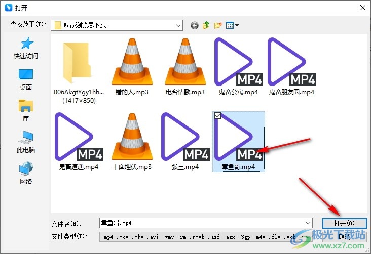Select Desktop (桌面) in sidebar
Viewport: 371px width, 254px height.
click(x=26, y=80)
